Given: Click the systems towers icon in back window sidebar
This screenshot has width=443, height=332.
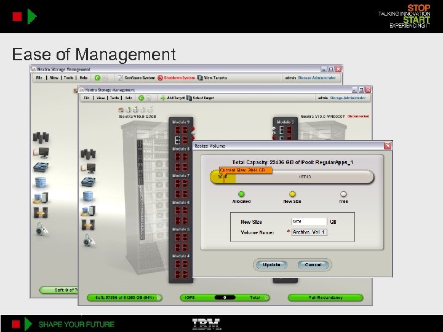Looking at the screenshot, I should pos(41,138).
